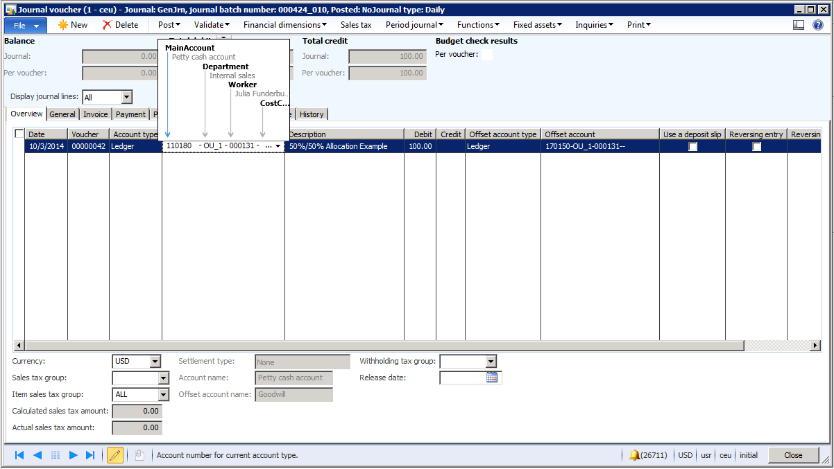This screenshot has height=469, width=834.
Task: Go to the previous record
Action: [x=37, y=455]
